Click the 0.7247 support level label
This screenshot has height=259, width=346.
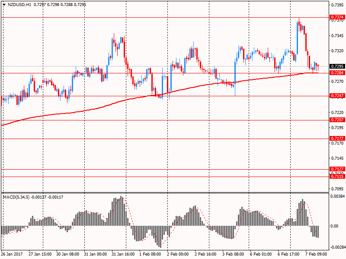pyautogui.click(x=337, y=96)
